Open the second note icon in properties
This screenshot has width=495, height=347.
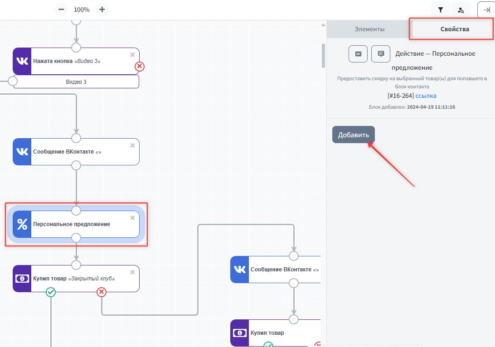pyautogui.click(x=381, y=54)
